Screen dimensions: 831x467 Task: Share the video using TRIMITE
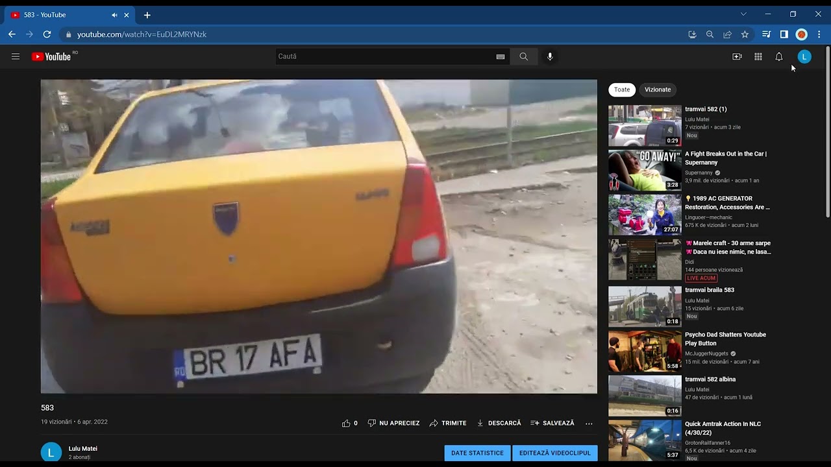448,423
